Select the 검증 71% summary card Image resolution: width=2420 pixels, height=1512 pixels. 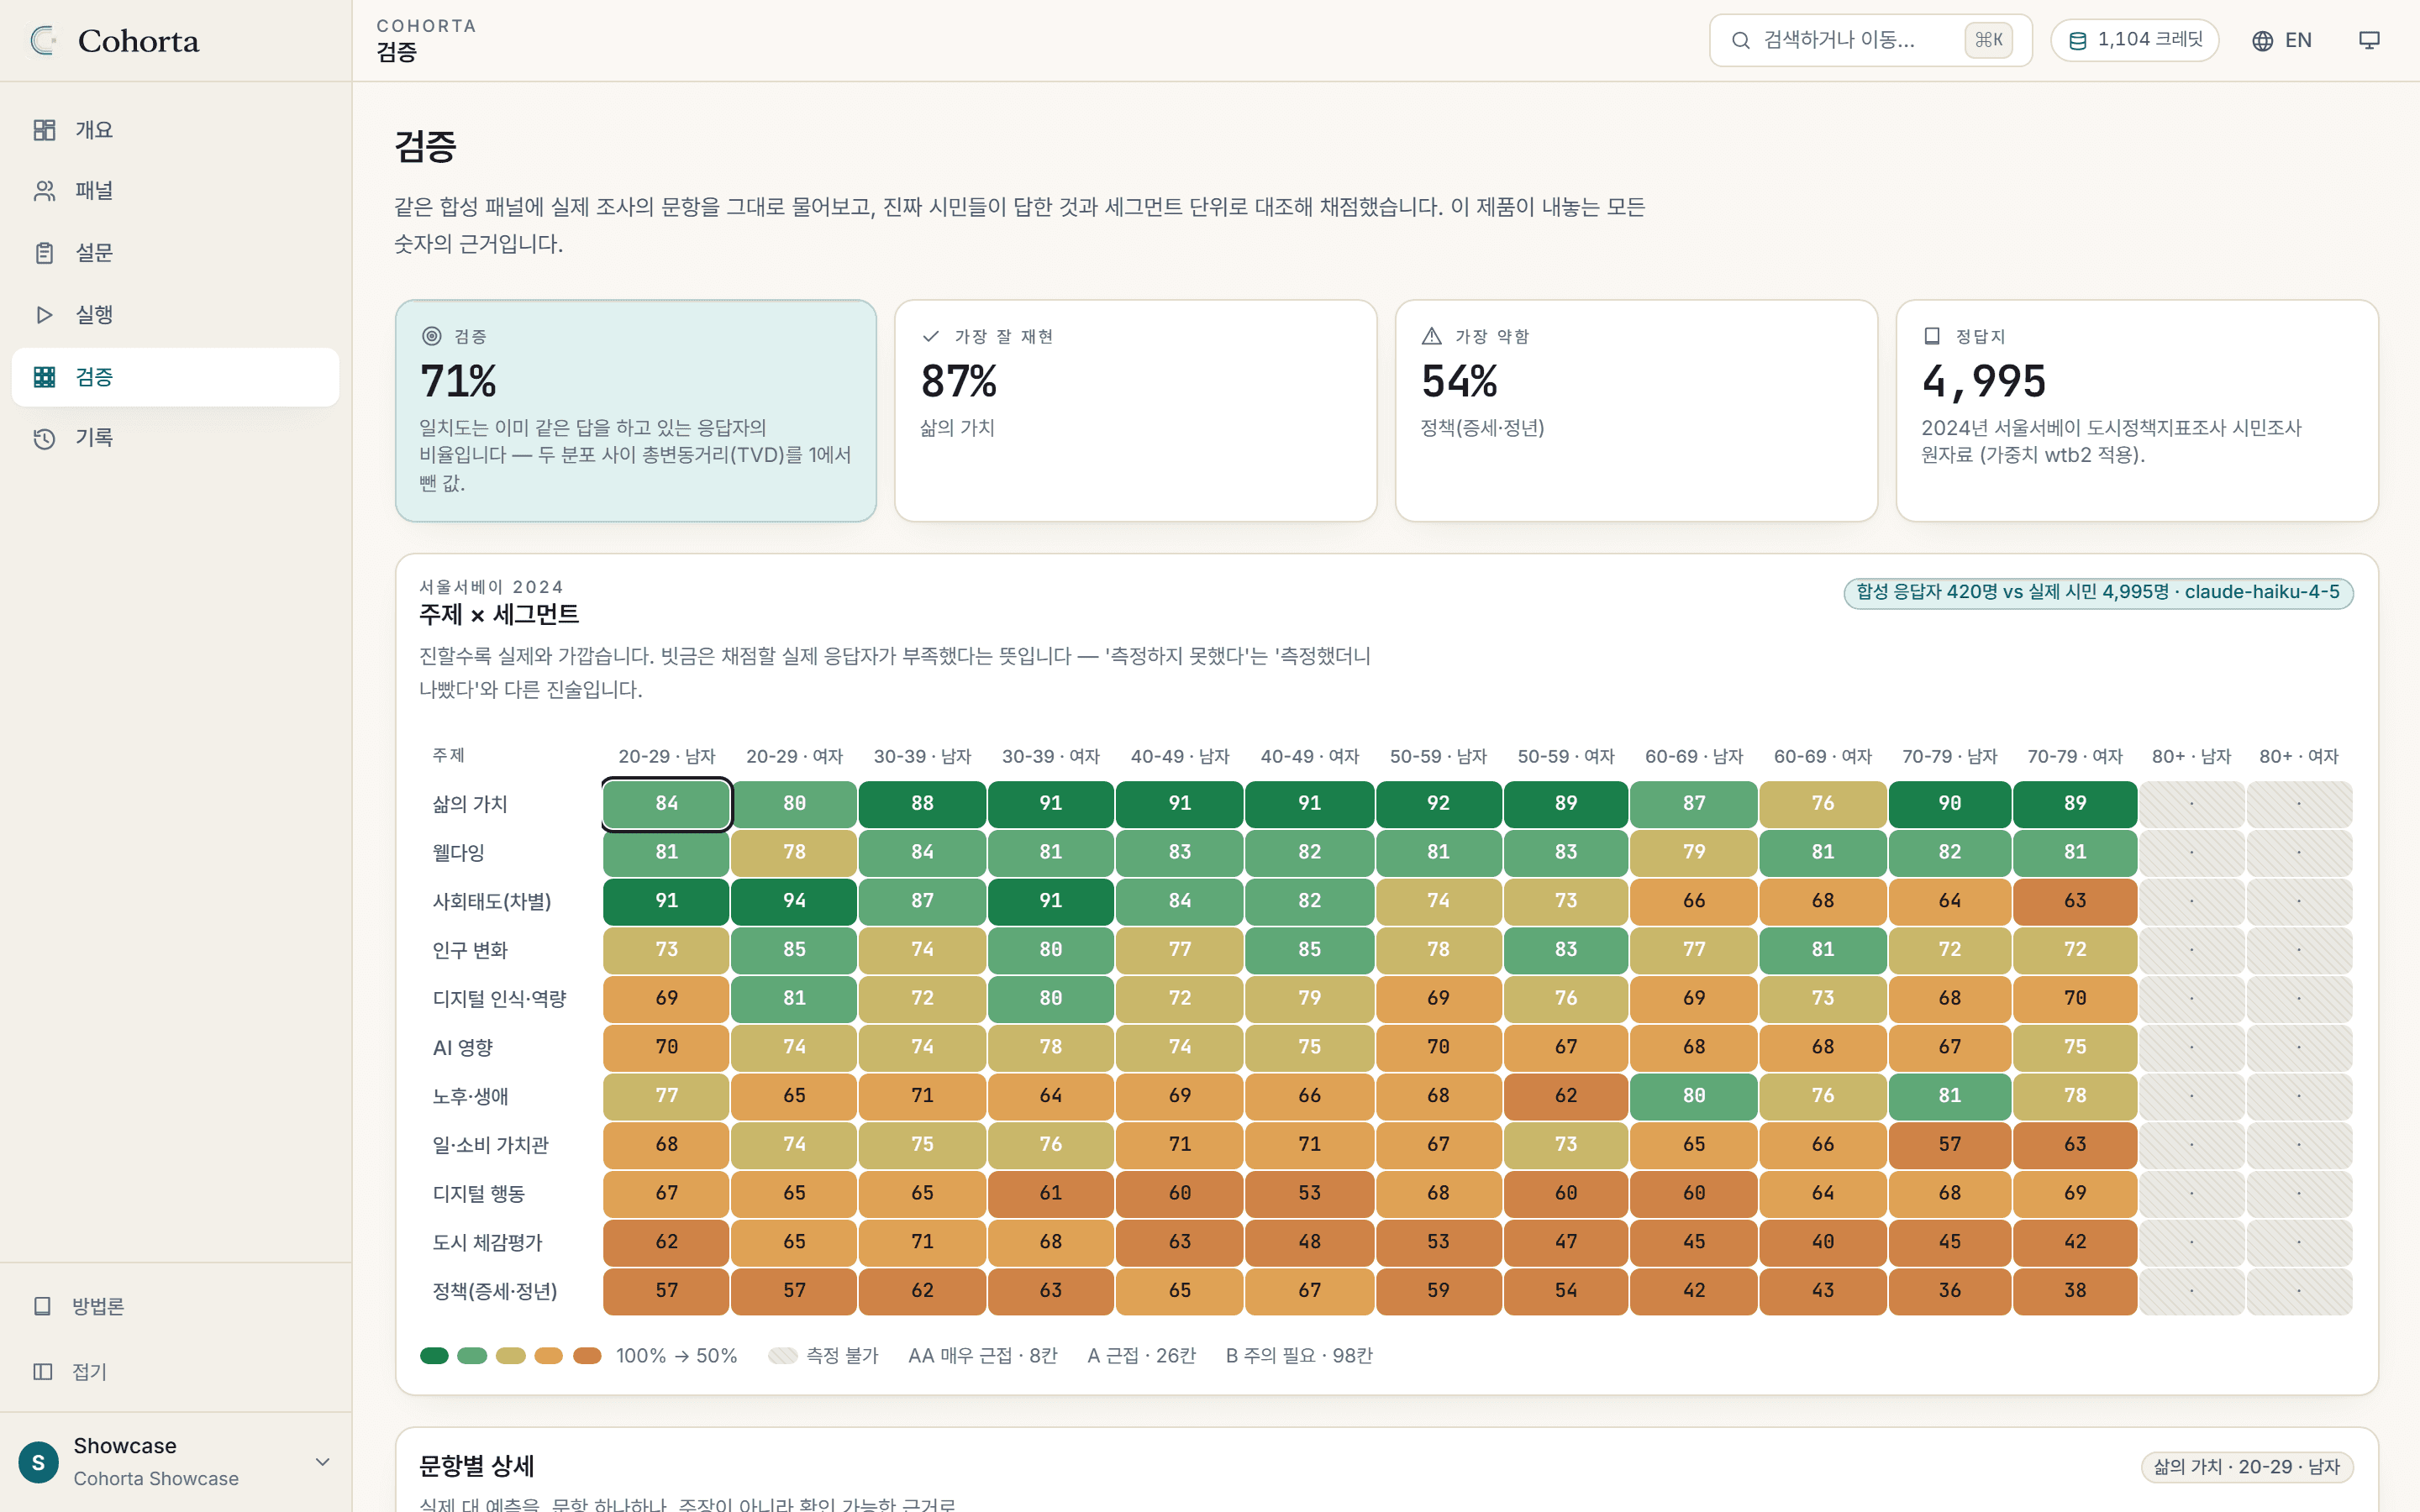(x=636, y=410)
